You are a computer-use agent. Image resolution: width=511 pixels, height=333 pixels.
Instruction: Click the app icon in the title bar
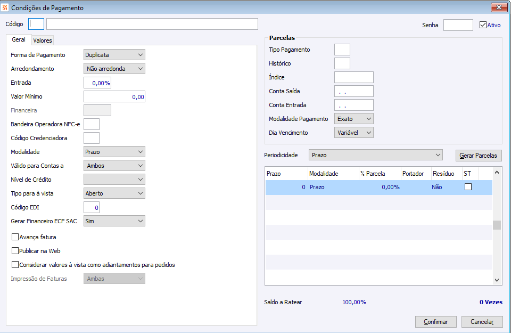pos(6,8)
